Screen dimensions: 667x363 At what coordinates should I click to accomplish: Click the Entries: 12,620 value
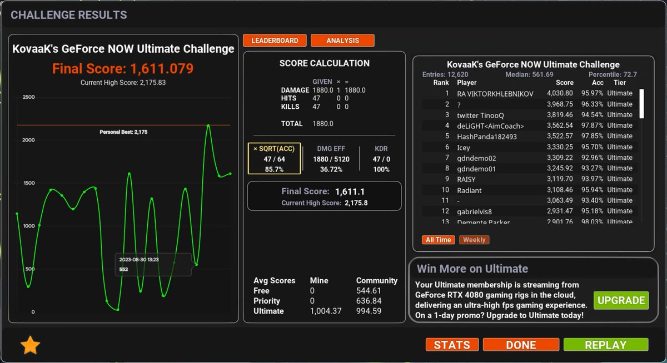[445, 74]
